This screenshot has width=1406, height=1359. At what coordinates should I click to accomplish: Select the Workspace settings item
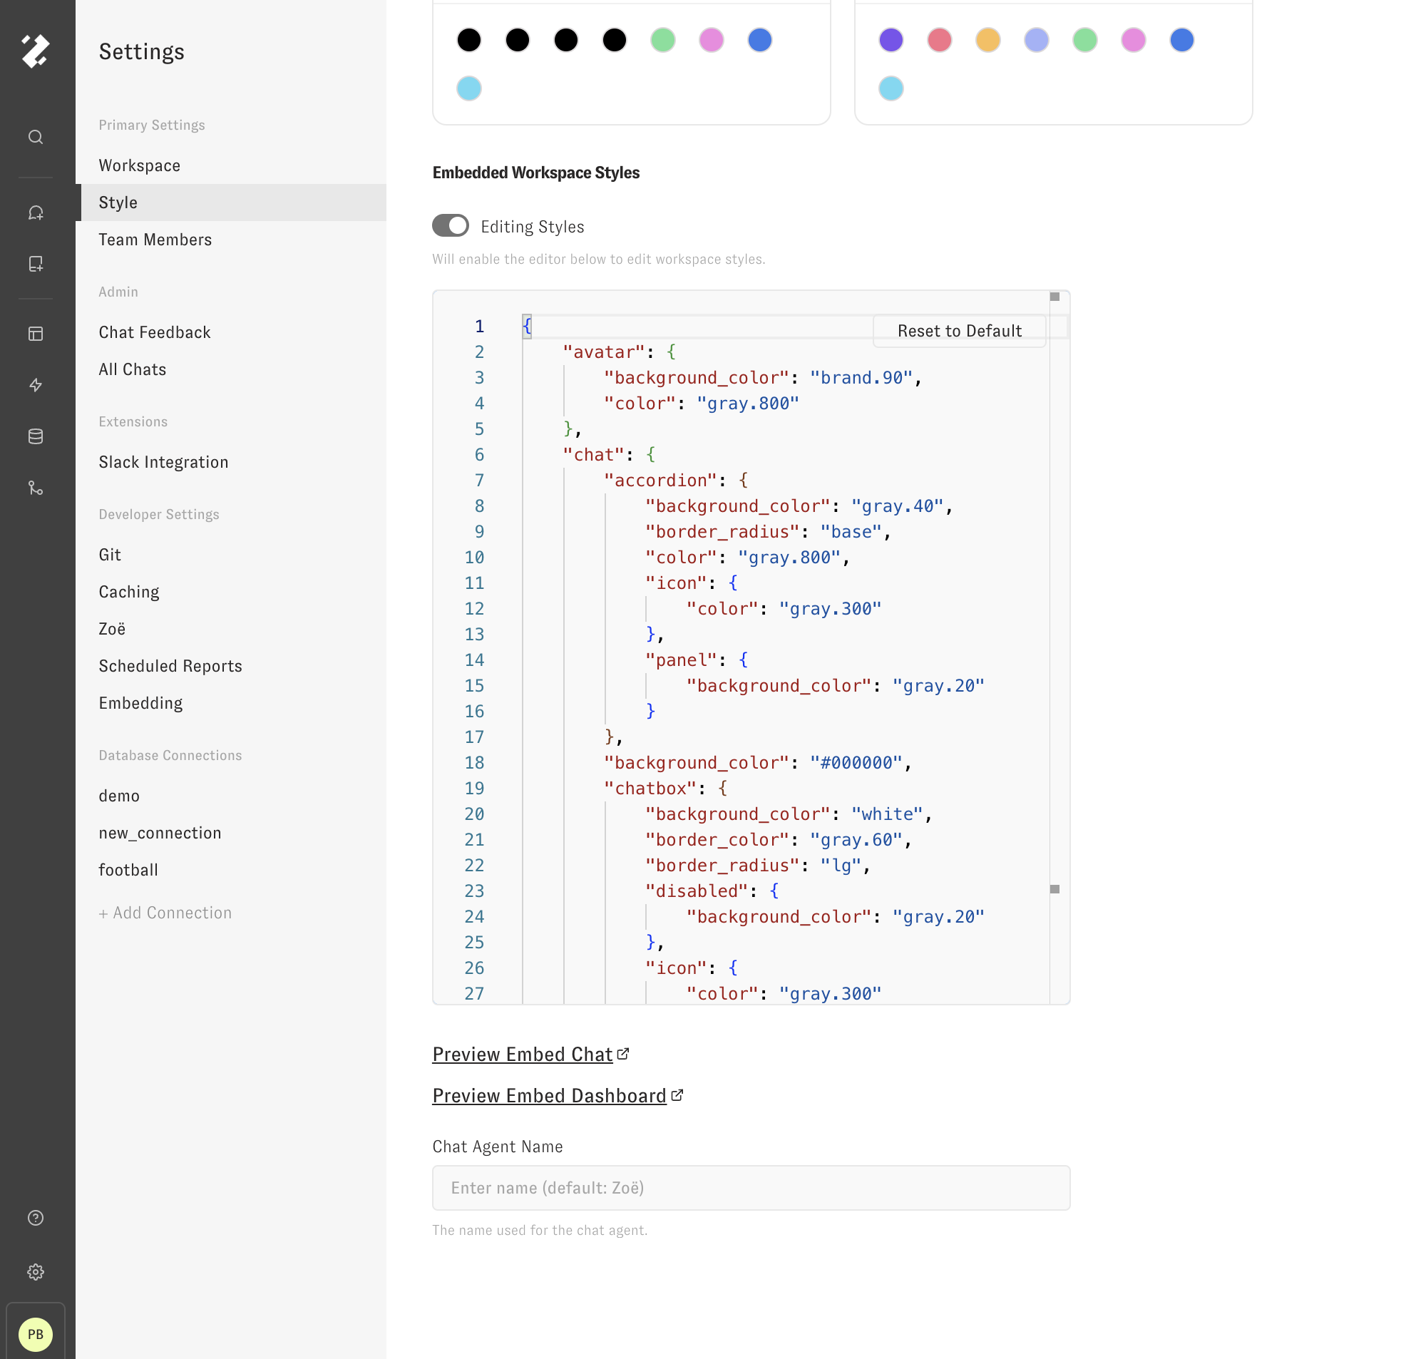[231, 165]
